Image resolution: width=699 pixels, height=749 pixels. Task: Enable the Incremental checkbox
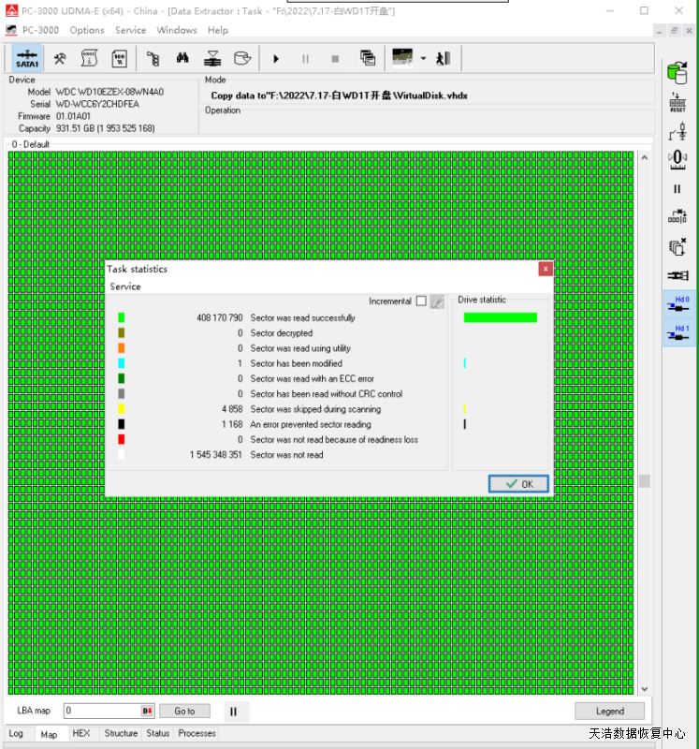click(x=421, y=301)
